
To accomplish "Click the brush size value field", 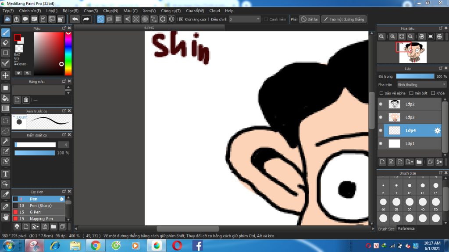I will tap(64, 145).
